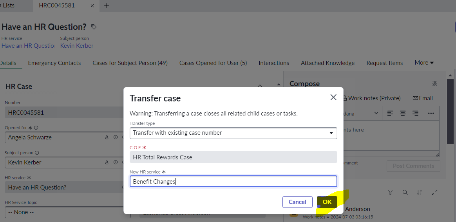Switch to the Interactions tab
456x222 pixels.
click(x=274, y=63)
